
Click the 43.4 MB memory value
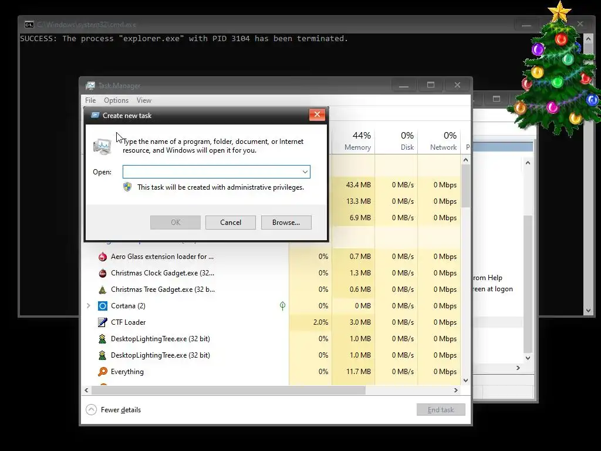pyautogui.click(x=358, y=185)
